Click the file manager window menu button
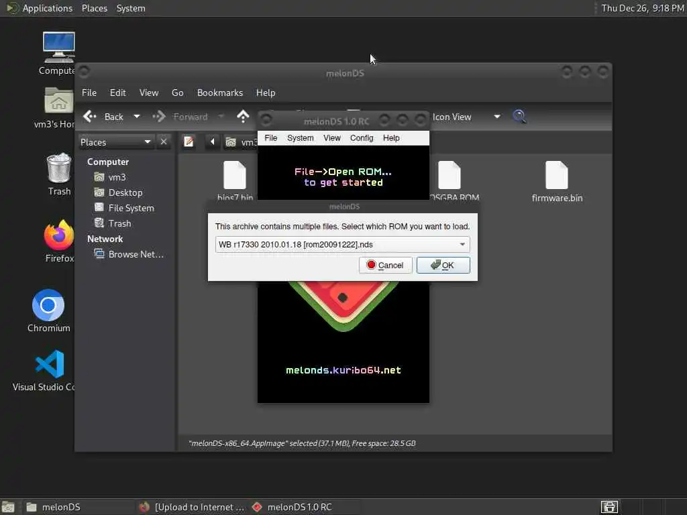 (84, 71)
